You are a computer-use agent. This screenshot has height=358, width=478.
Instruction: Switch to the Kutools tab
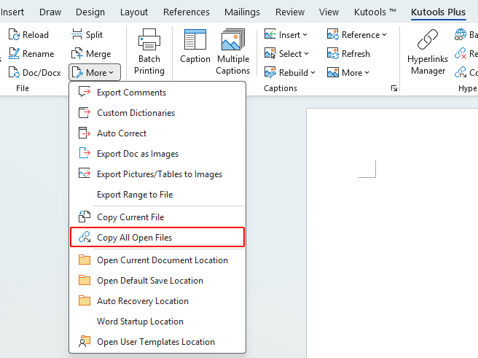click(375, 12)
